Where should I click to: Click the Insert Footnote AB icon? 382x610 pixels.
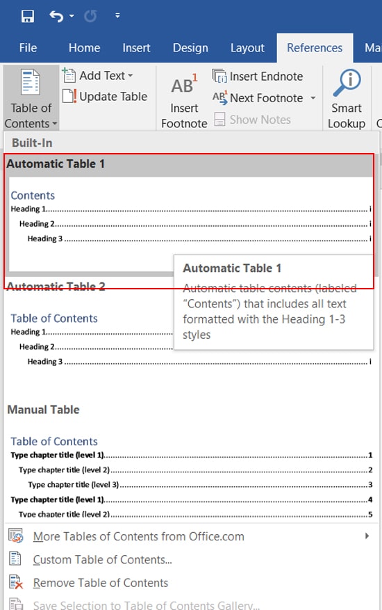[x=184, y=84]
